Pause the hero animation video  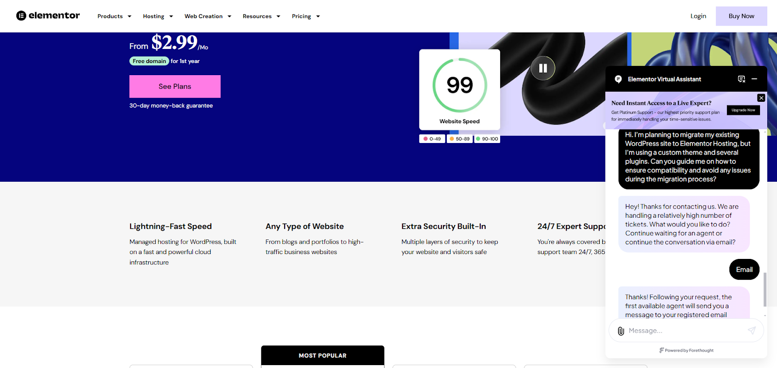tap(543, 68)
